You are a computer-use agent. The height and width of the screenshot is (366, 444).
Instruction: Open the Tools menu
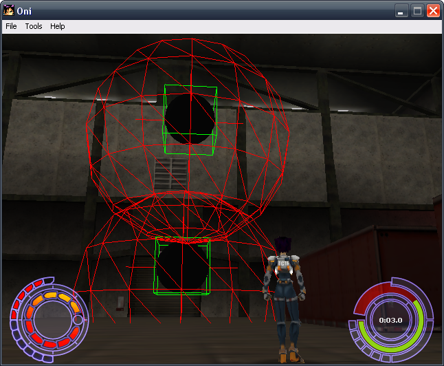click(x=34, y=26)
